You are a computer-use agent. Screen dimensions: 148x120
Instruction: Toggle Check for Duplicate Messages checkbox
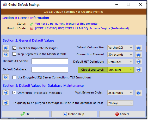click(14, 48)
